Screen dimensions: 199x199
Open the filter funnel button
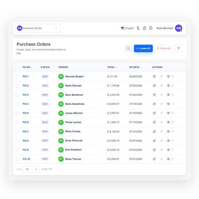tap(178, 48)
